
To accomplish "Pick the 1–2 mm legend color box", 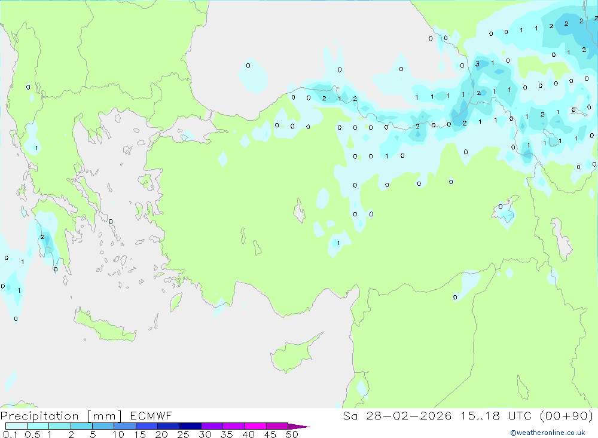I will tap(60, 426).
